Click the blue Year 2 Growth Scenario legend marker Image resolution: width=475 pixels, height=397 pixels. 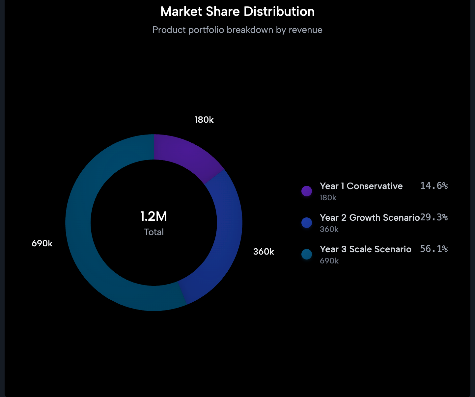point(306,222)
